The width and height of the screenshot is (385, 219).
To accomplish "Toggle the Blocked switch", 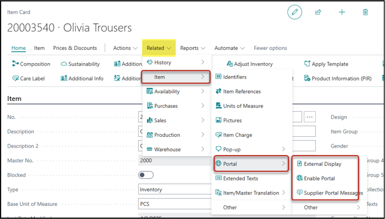I will tap(146, 175).
